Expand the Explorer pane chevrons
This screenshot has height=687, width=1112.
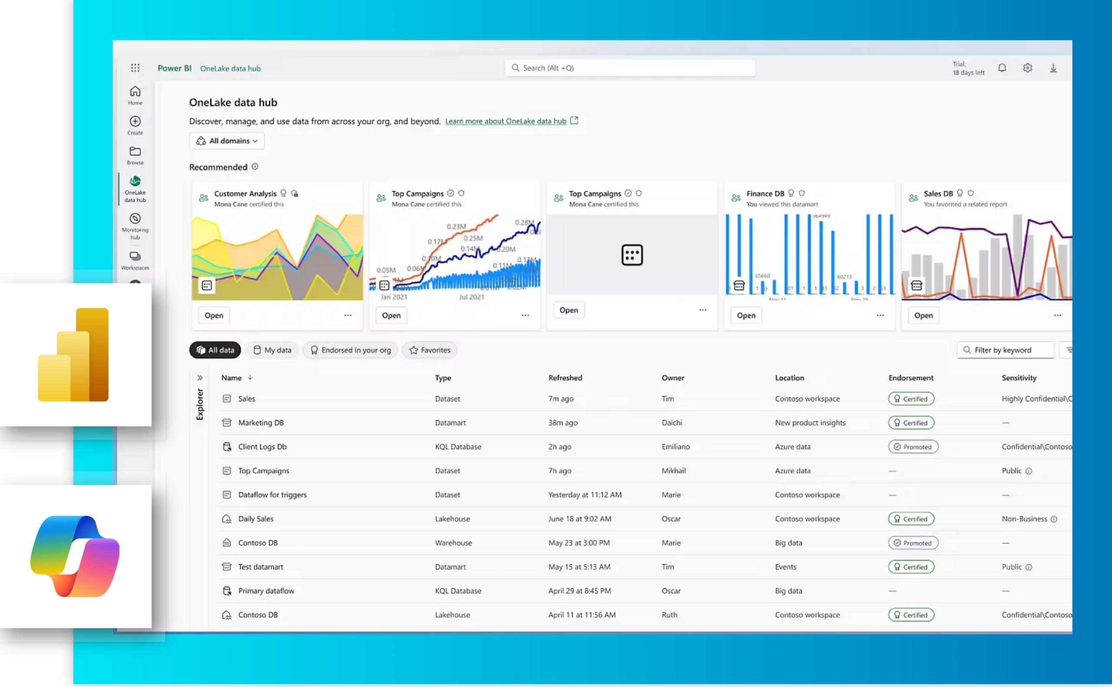click(x=200, y=378)
